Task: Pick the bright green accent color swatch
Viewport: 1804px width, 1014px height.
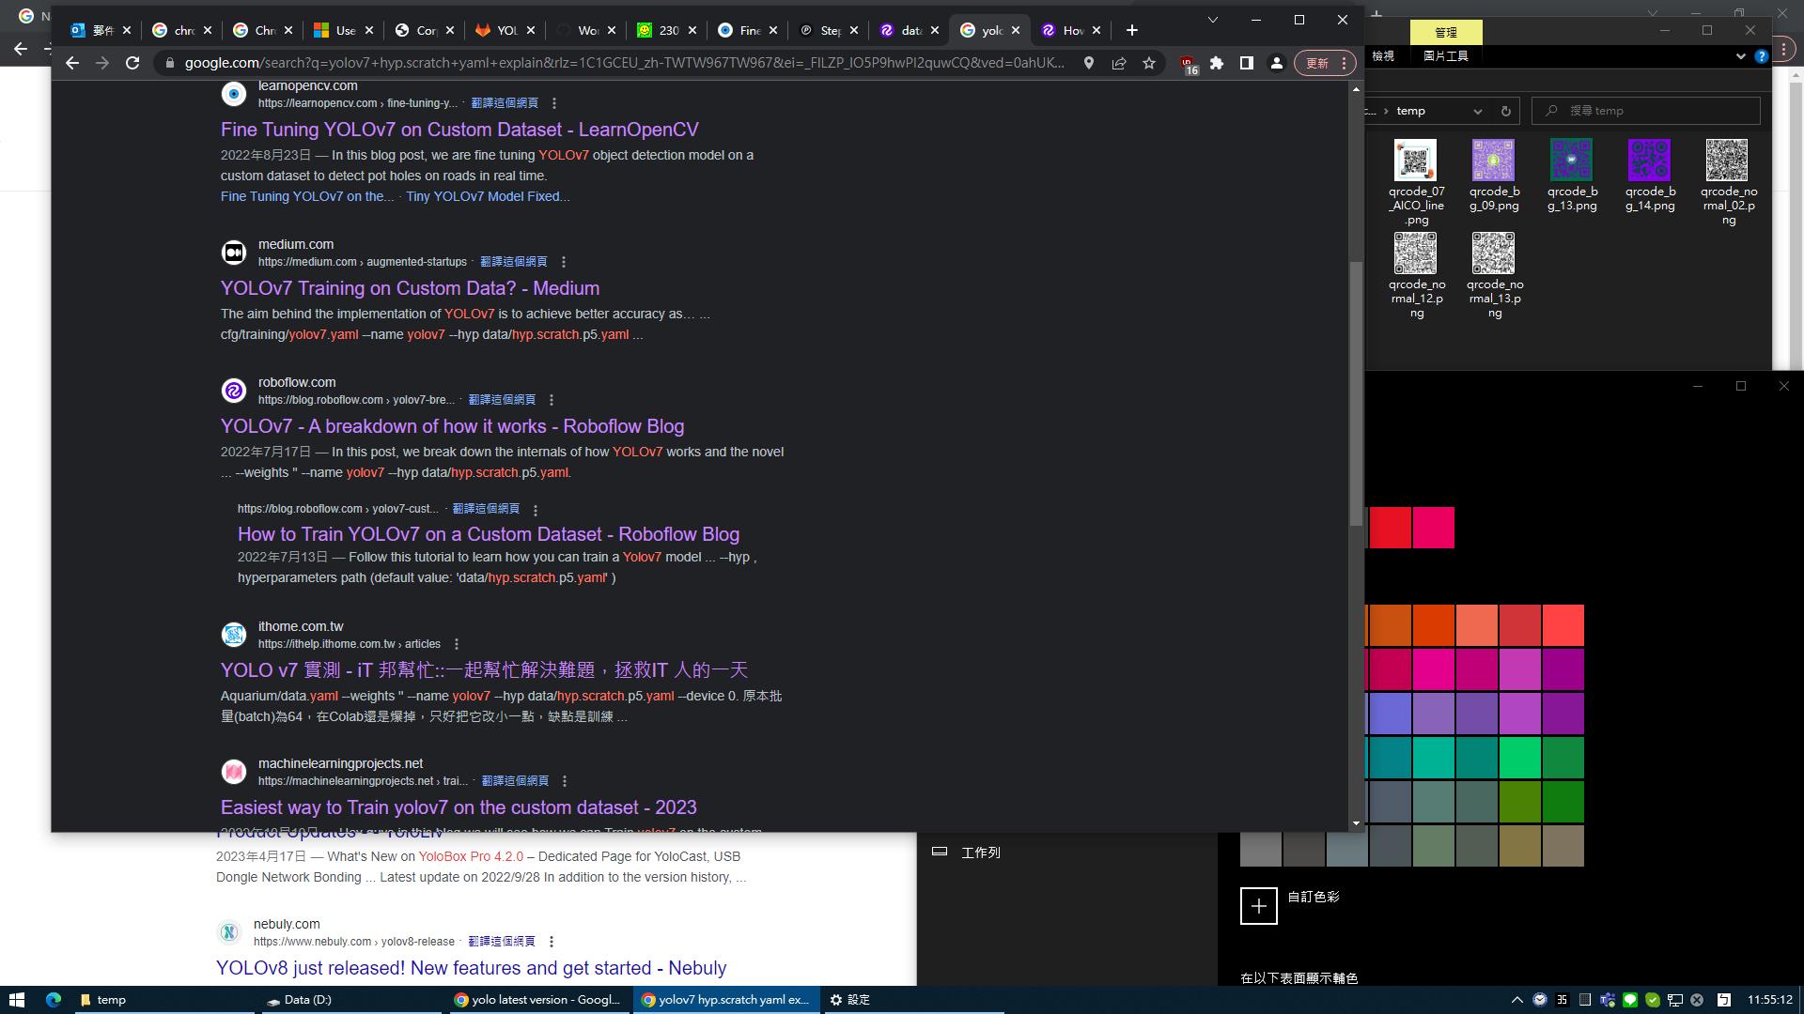Action: click(1520, 758)
